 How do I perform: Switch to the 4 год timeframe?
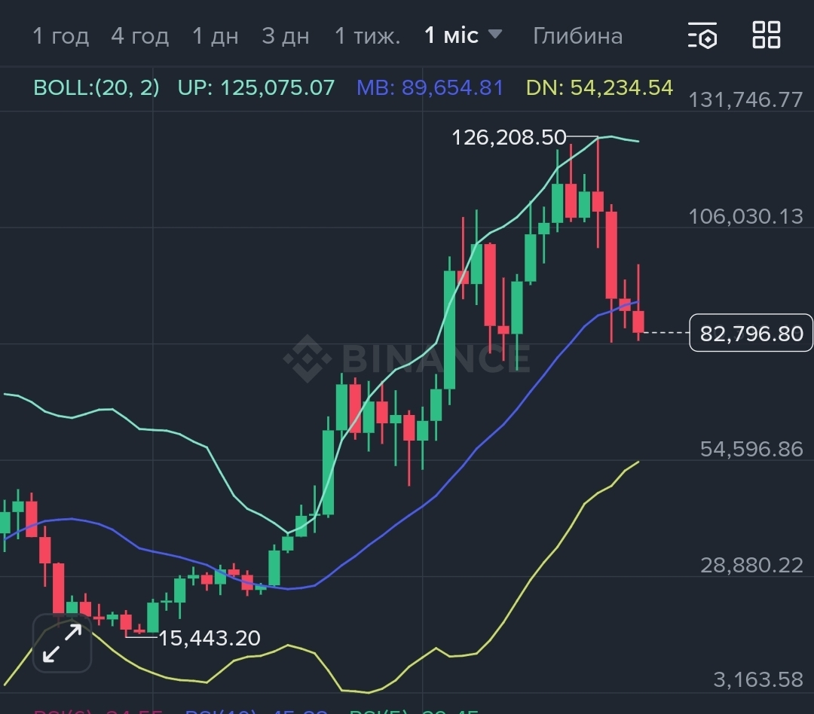pos(139,36)
